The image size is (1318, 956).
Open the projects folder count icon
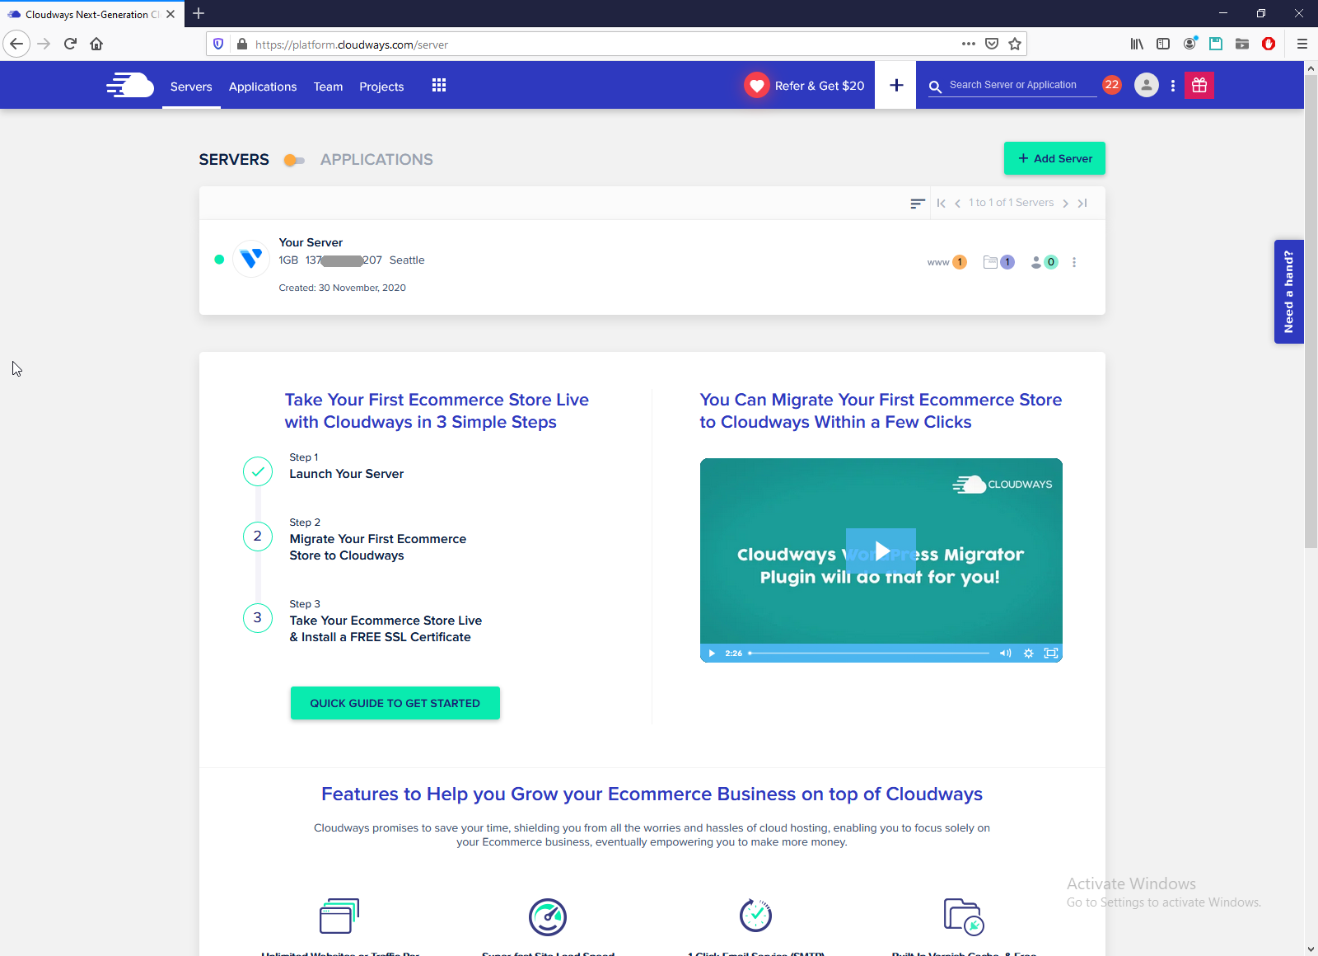[998, 262]
